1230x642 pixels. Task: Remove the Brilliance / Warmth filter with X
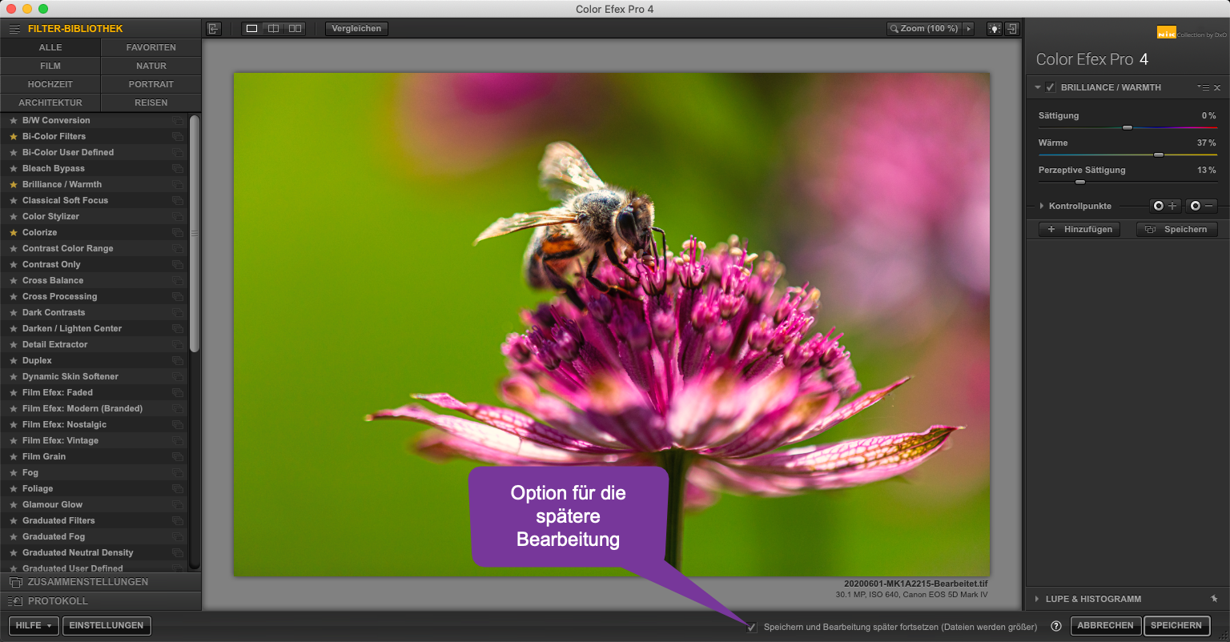click(x=1217, y=87)
